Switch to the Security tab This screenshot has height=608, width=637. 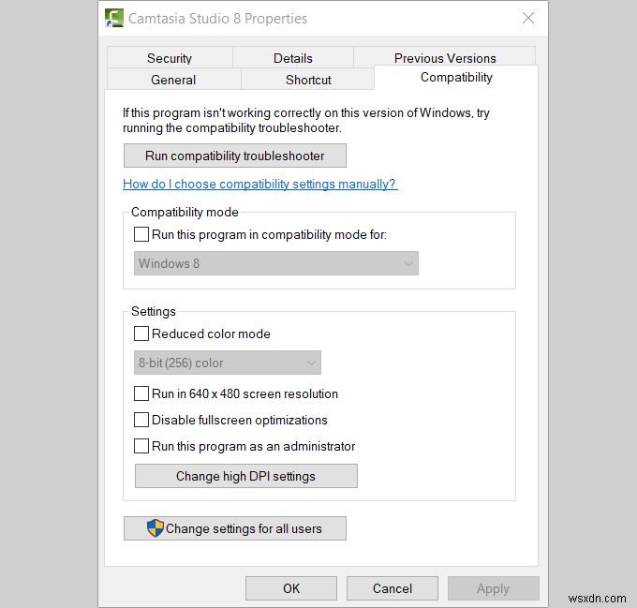coord(170,58)
